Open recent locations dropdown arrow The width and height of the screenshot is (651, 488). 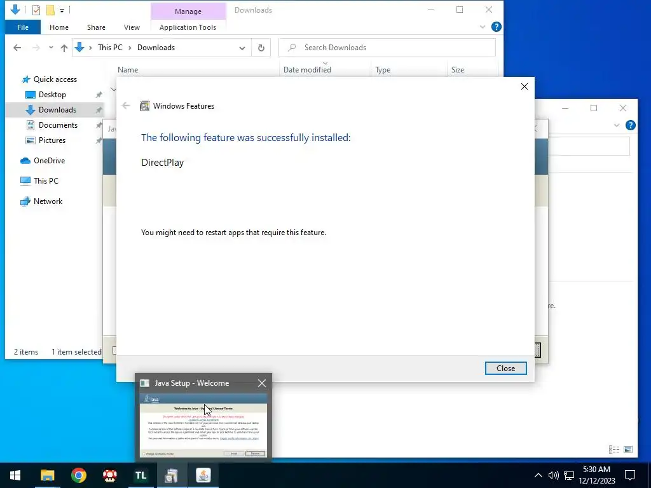[51, 48]
